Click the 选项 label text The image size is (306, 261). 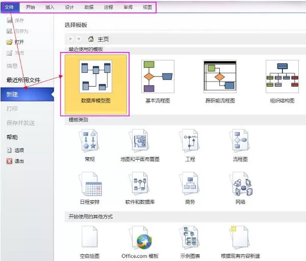coord(19,150)
